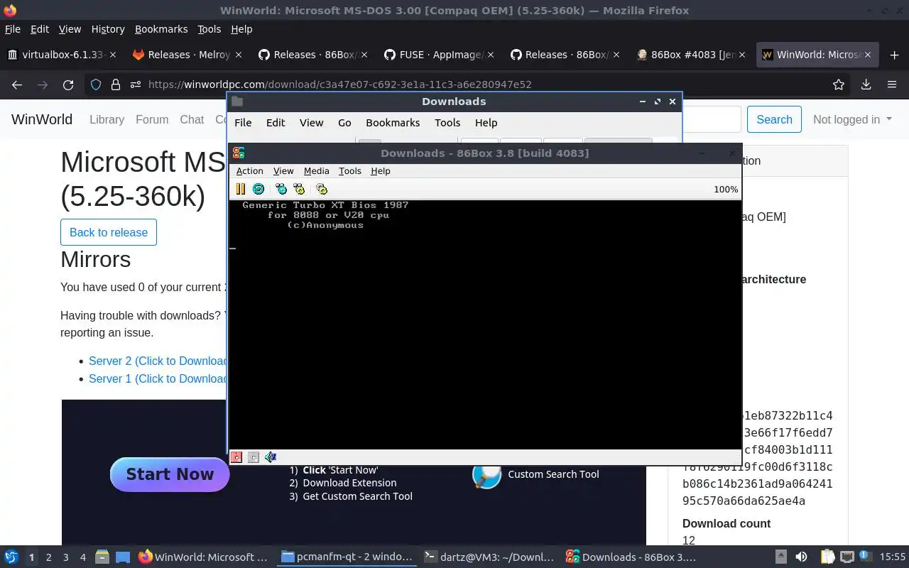The width and height of the screenshot is (909, 568).
Task: Open the WinWorld Library link
Action: [x=107, y=119]
